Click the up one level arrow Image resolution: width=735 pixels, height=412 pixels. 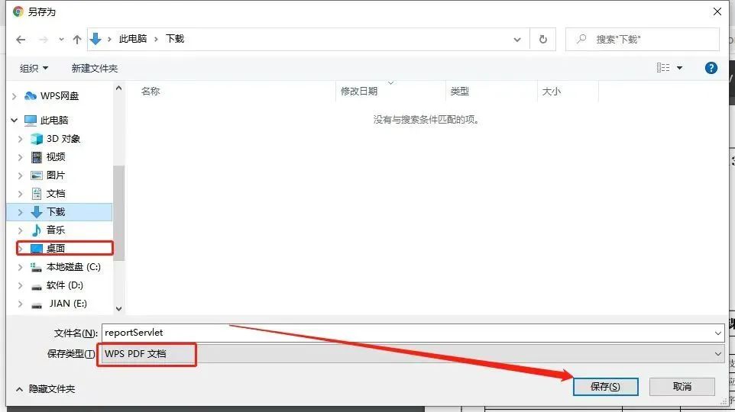(x=76, y=39)
